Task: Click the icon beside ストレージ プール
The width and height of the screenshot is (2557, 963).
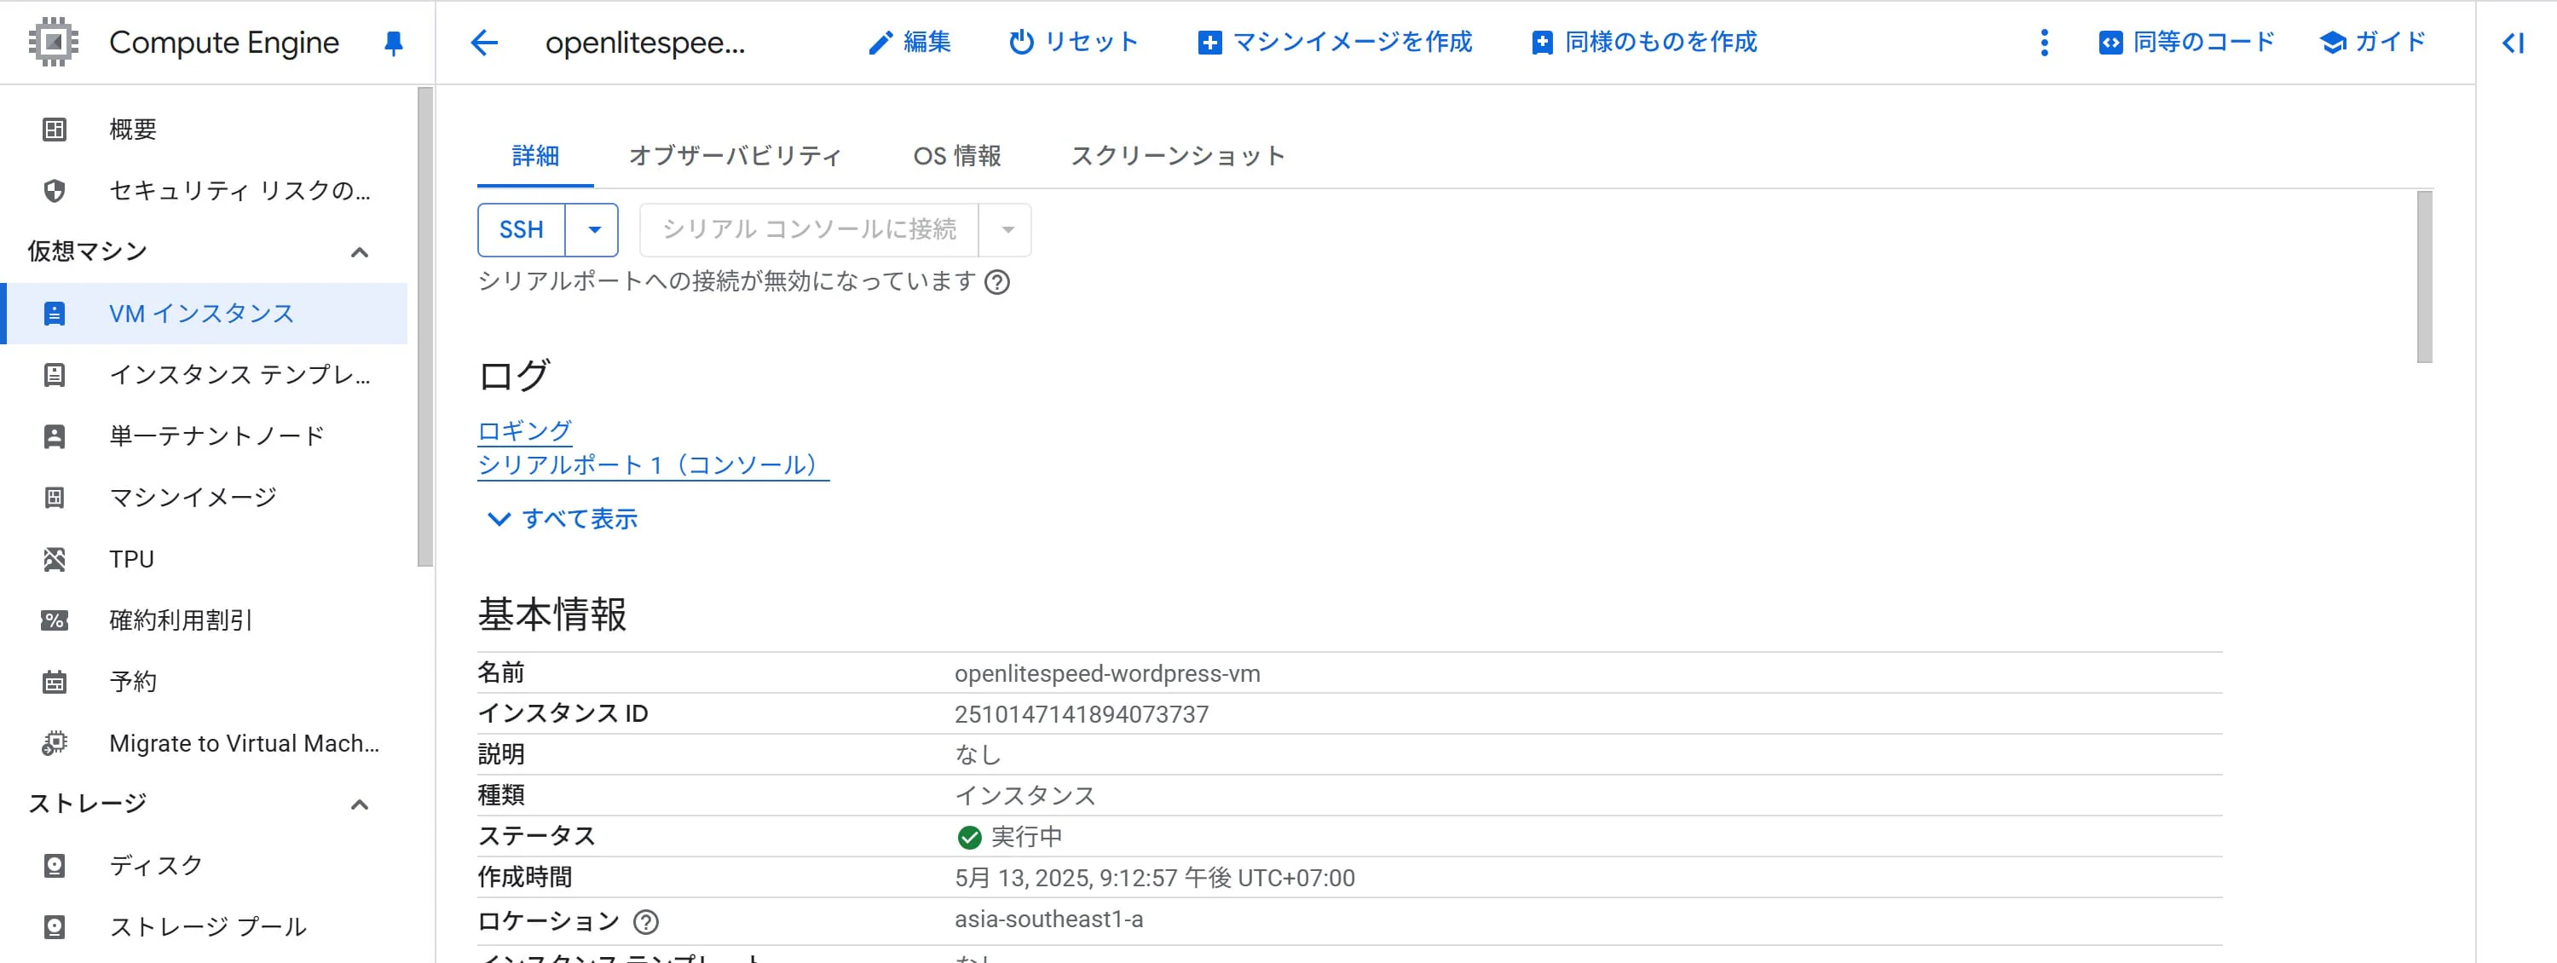Action: [55, 927]
